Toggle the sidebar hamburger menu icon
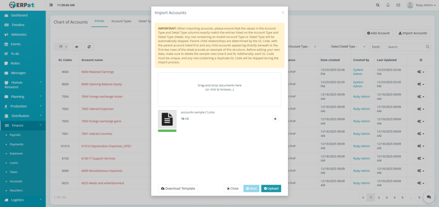 (51, 5)
